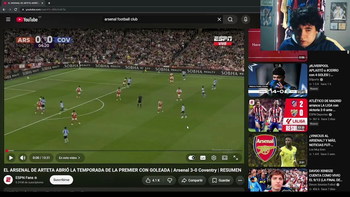Image resolution: width=350 pixels, height=197 pixels.
Task: Enter full screen mode
Action: coord(236,158)
